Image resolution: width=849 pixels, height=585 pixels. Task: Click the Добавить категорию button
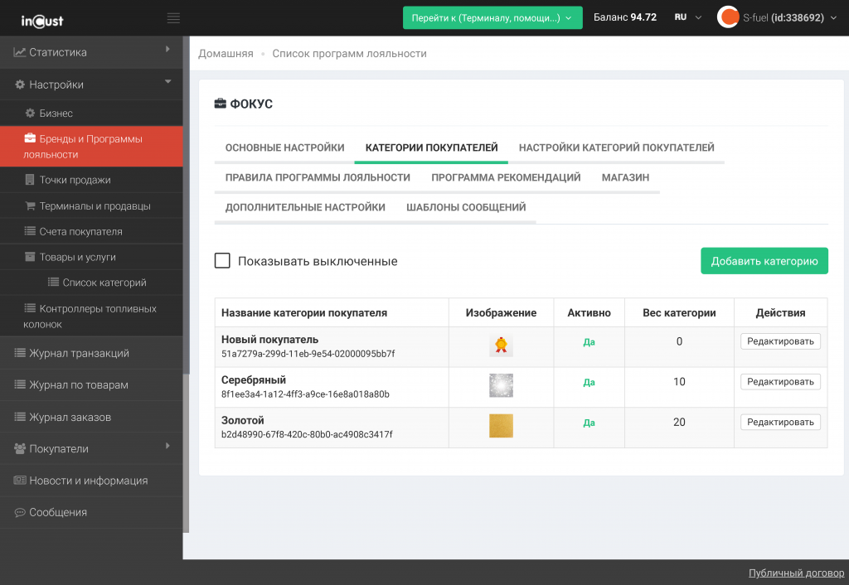[764, 261]
